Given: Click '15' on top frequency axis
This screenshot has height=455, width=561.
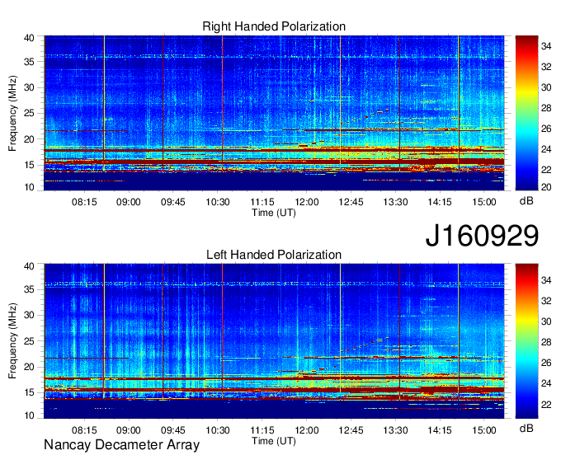Looking at the screenshot, I should point(29,165).
